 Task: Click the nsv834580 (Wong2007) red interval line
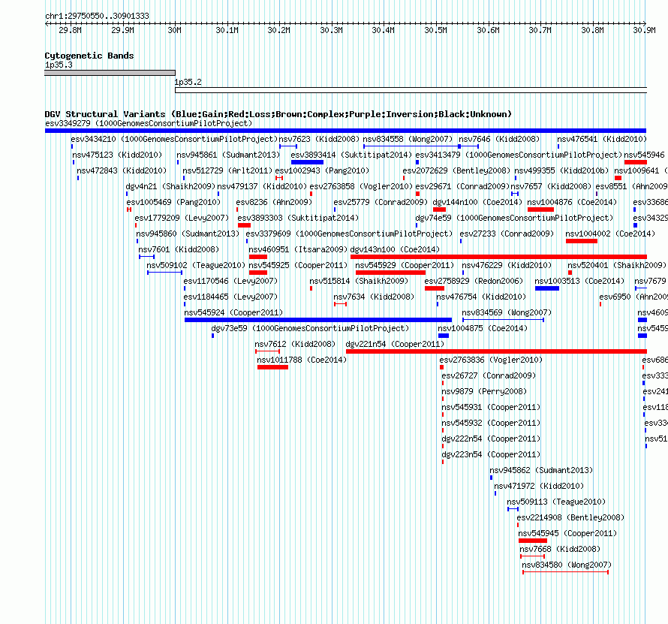pyautogui.click(x=565, y=572)
